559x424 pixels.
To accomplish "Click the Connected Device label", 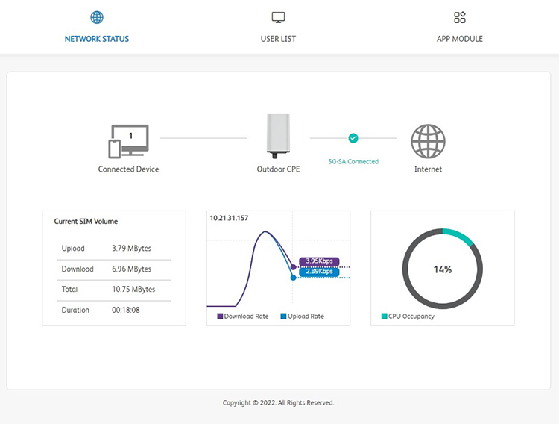I will click(x=128, y=169).
